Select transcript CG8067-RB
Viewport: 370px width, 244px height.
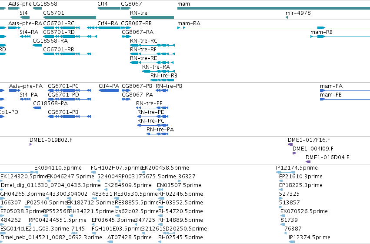point(126,28)
